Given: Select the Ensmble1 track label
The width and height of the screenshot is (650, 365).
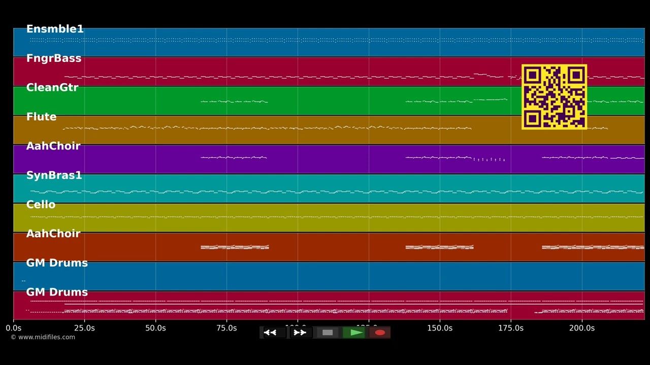Looking at the screenshot, I should point(55,29).
